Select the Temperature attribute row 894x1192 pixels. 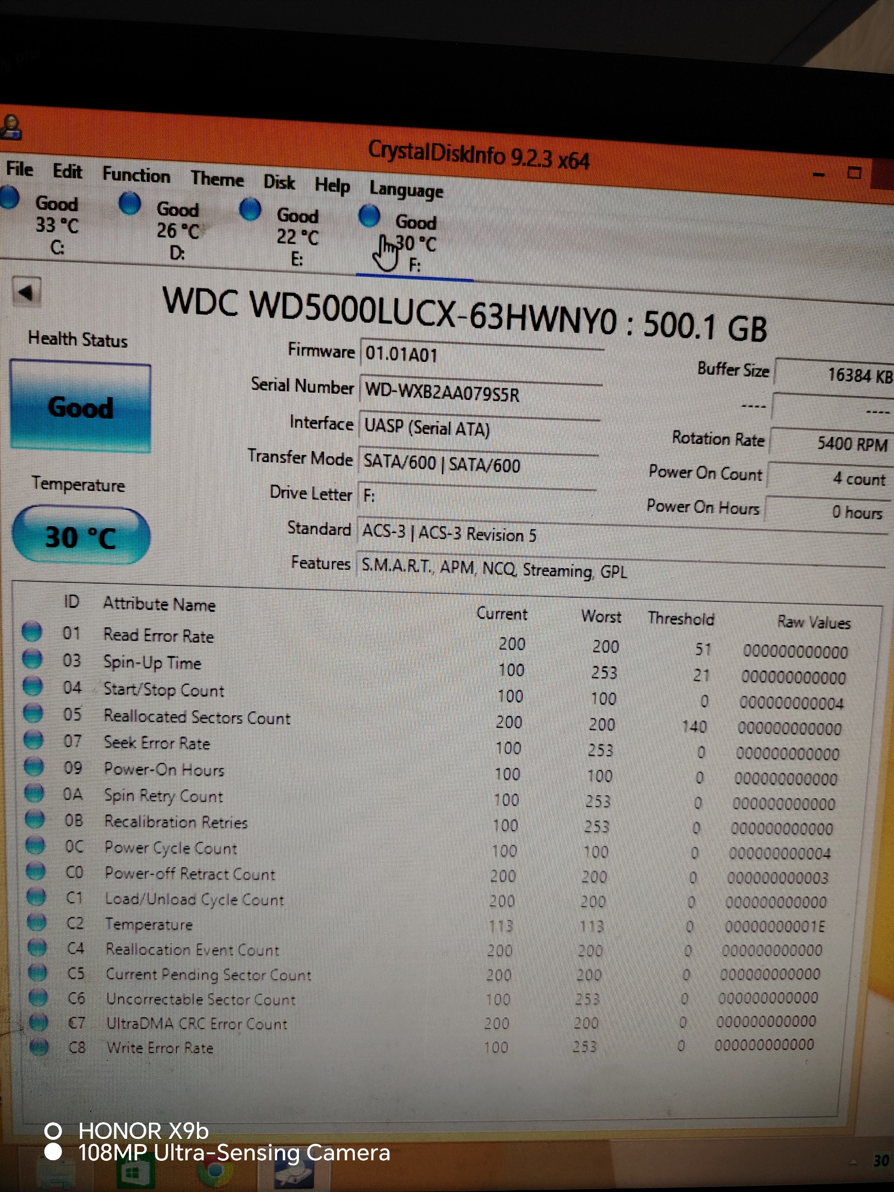pos(149,925)
